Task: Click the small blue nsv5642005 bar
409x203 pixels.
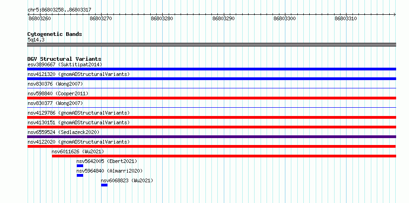Action: (80, 166)
